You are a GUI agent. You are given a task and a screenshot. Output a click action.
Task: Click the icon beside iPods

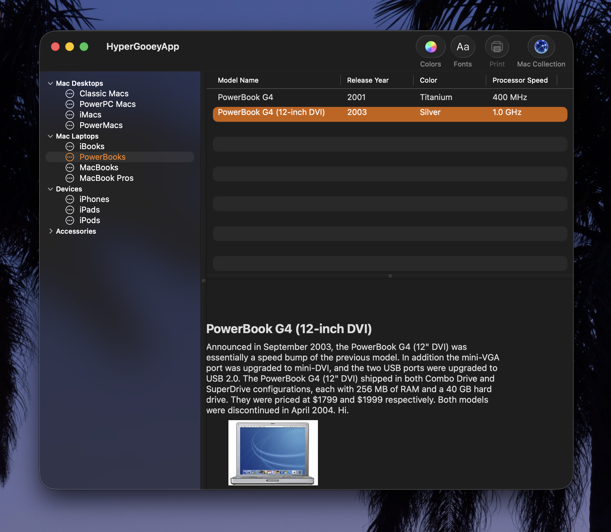pyautogui.click(x=70, y=220)
